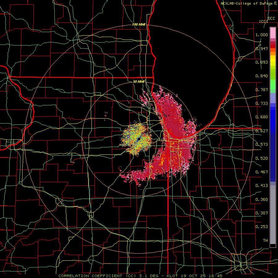Click the 0.360 color scale label
Viewport: 278px width, 278px height.
point(262,200)
